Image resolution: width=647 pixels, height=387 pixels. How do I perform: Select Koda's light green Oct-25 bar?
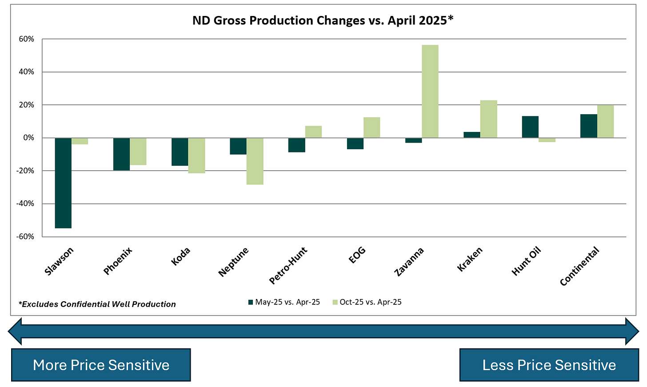click(x=197, y=156)
